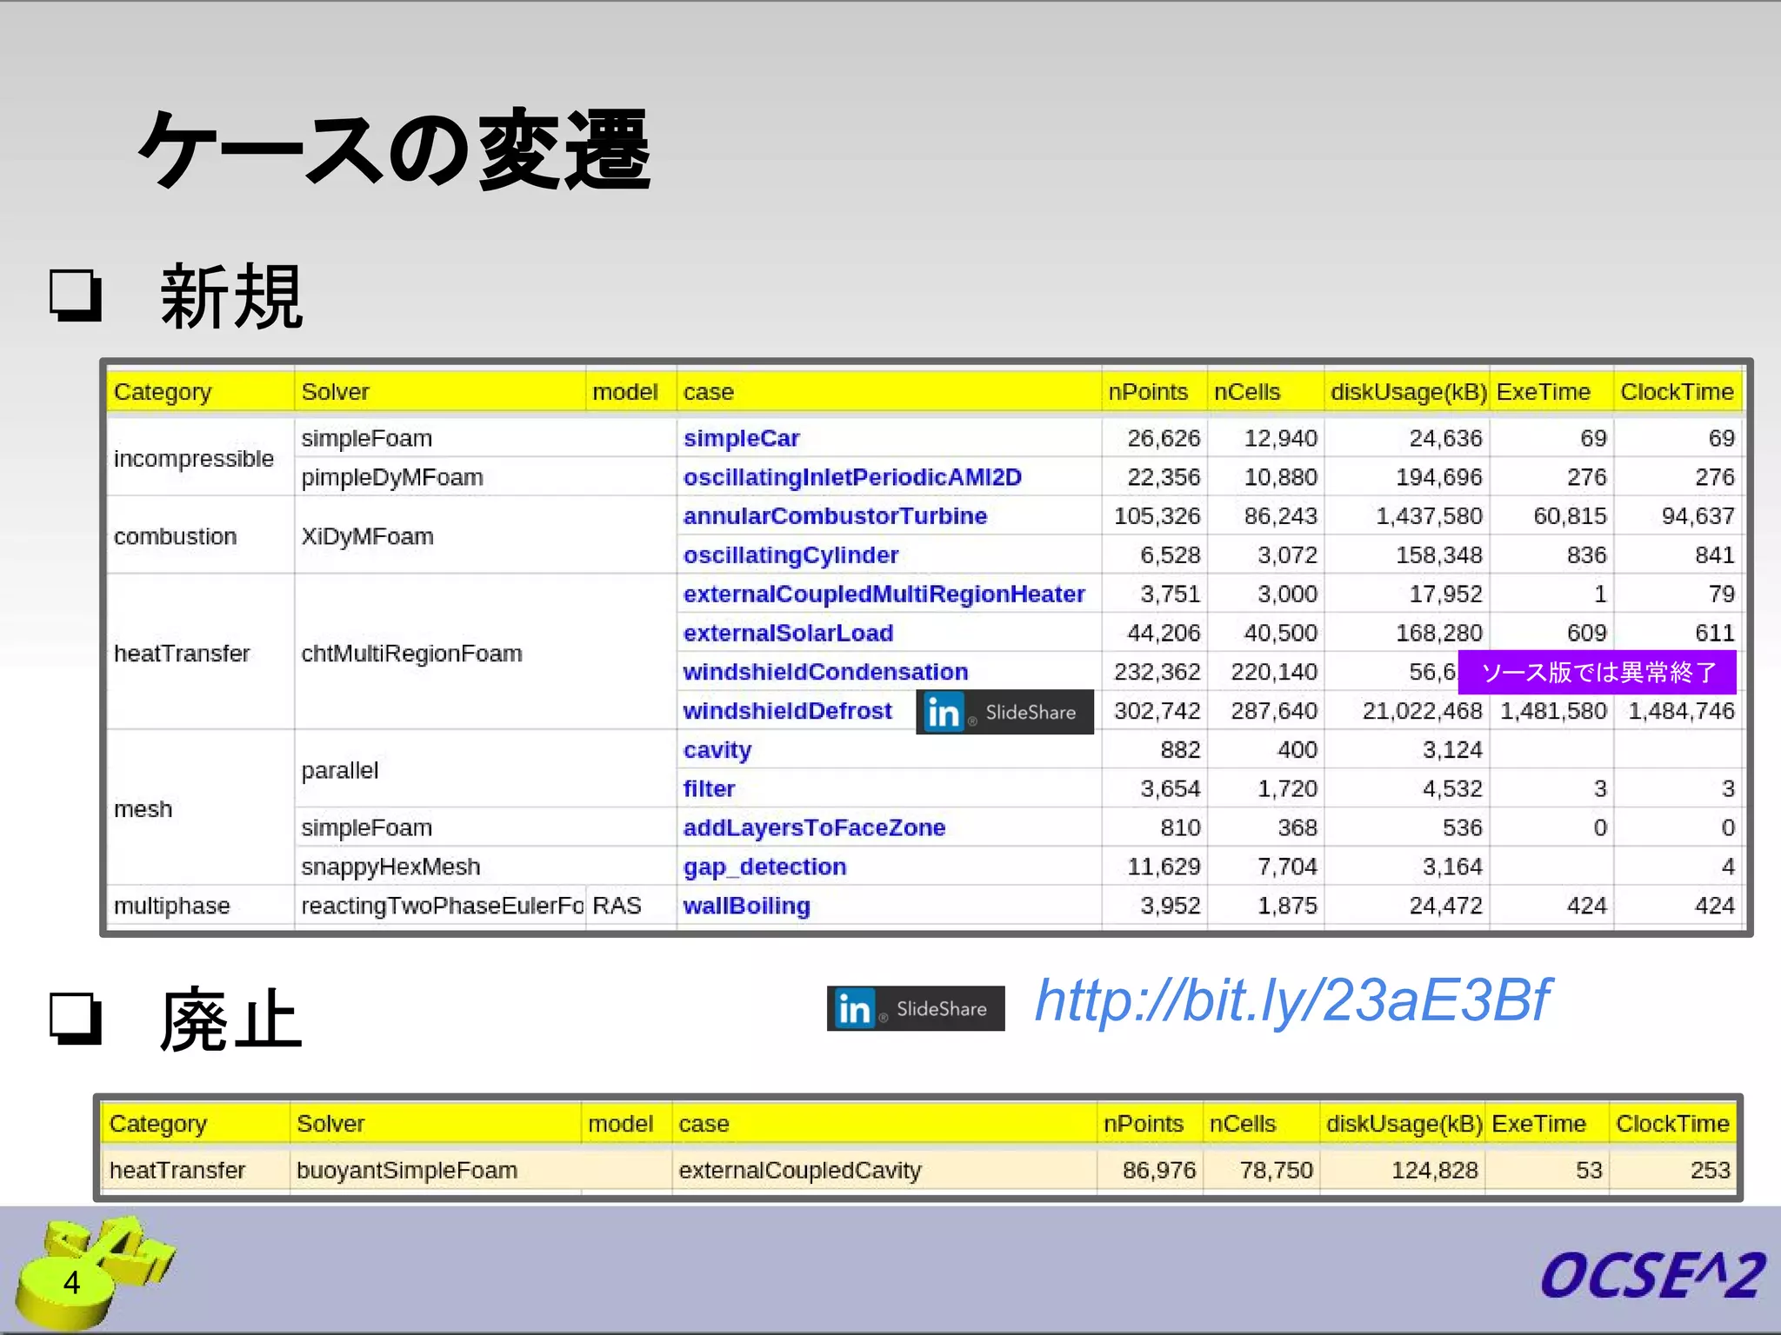
Task: Click the windshieldCondensation case link
Action: click(824, 672)
